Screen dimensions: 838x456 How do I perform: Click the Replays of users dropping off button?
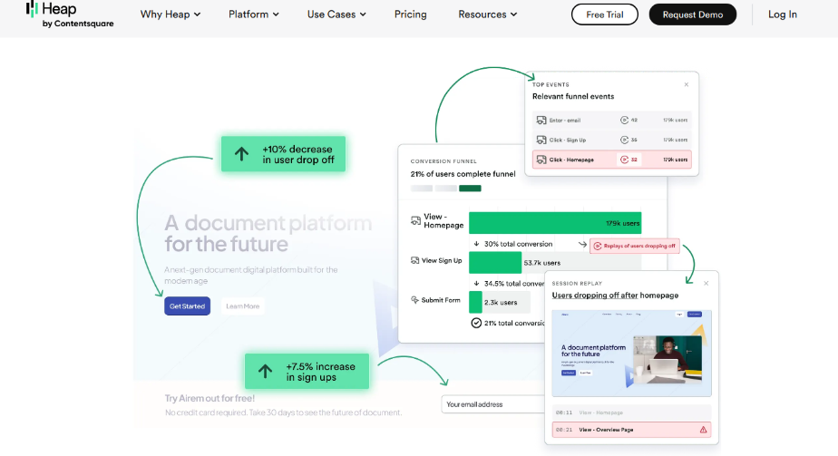point(634,246)
